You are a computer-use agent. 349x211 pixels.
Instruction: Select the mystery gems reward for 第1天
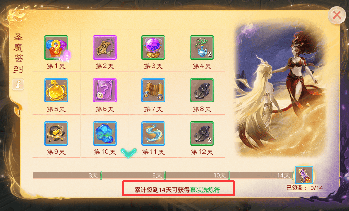tap(56, 47)
